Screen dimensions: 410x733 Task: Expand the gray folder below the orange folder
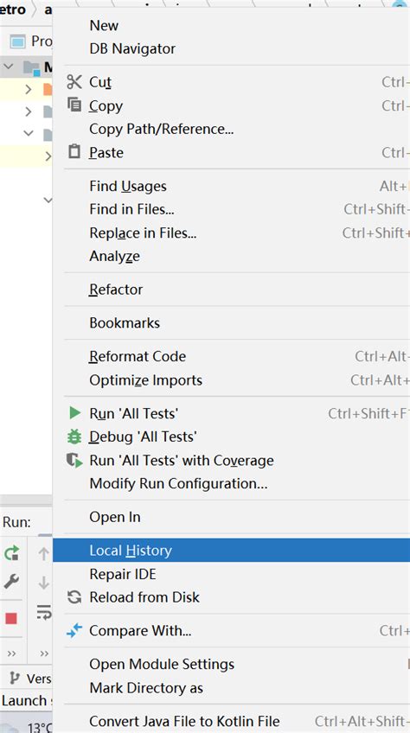[x=29, y=112]
